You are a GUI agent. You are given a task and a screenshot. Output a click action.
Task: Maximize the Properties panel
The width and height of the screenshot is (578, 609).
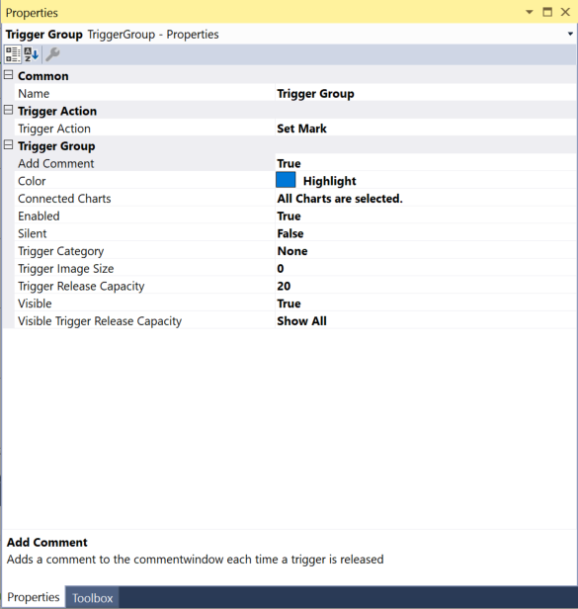click(x=547, y=12)
